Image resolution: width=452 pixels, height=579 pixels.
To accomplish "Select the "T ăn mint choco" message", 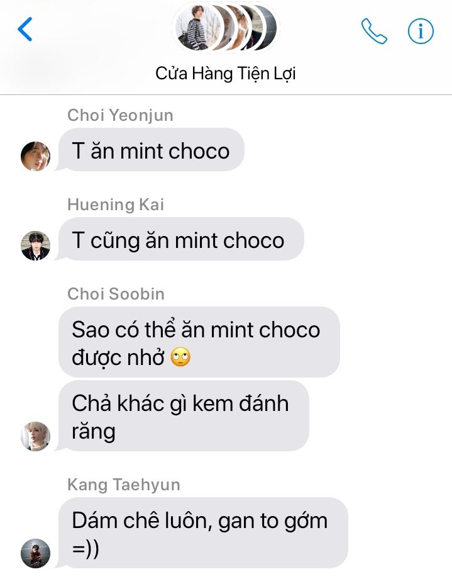I will [152, 150].
